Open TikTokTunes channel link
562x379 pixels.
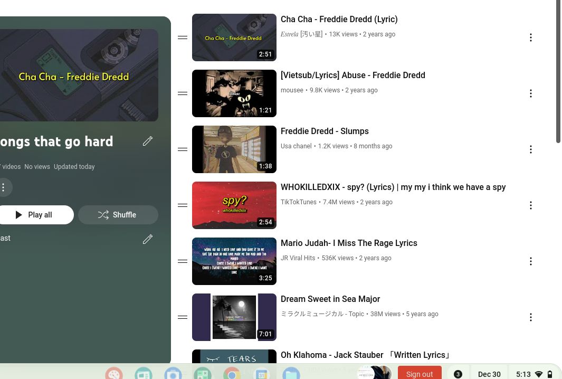point(299,202)
